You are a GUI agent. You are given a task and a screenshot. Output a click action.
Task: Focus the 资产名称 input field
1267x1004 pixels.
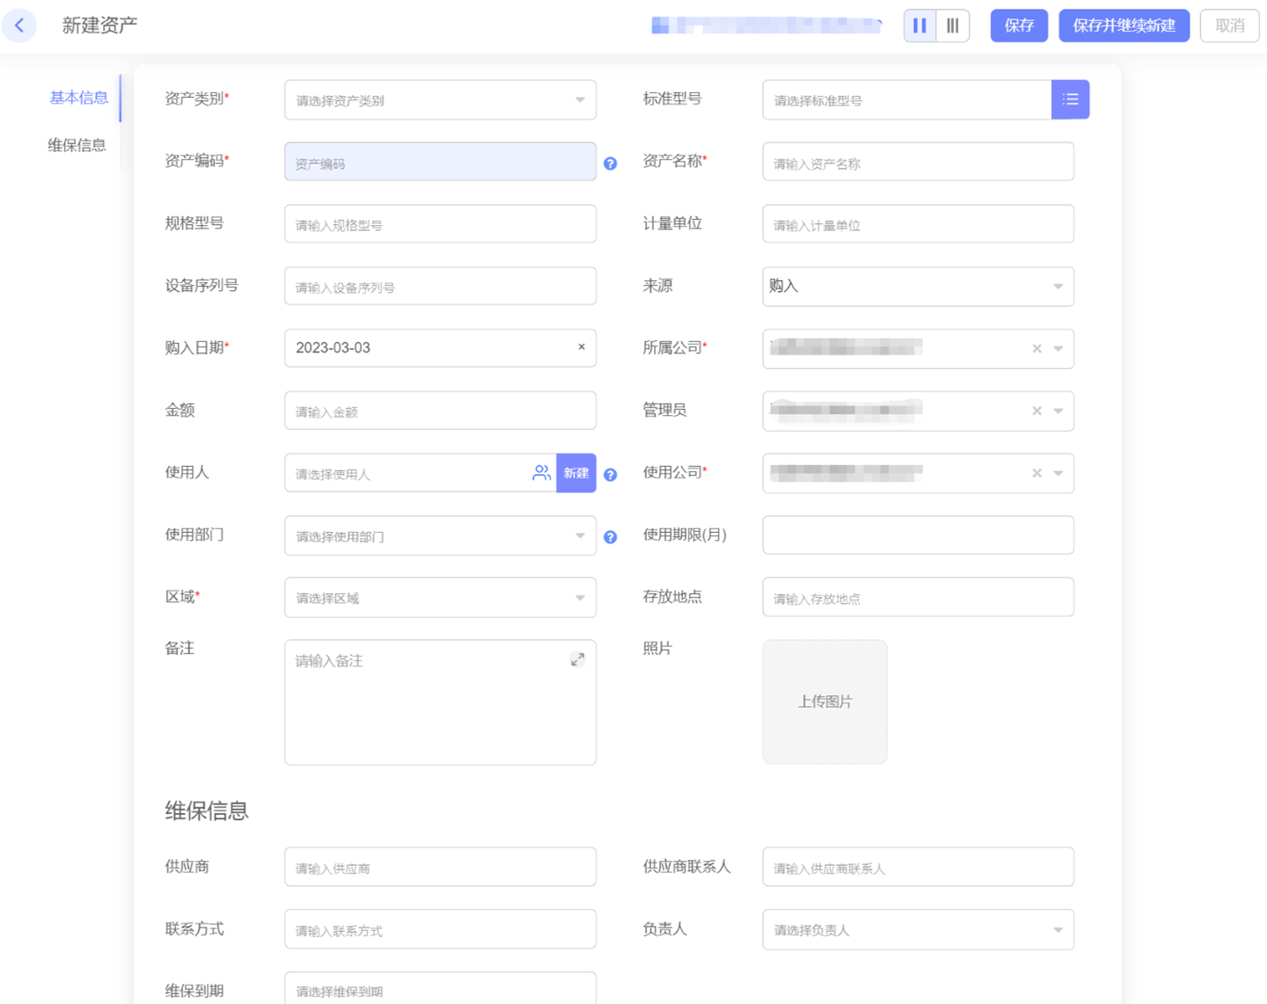point(918,162)
